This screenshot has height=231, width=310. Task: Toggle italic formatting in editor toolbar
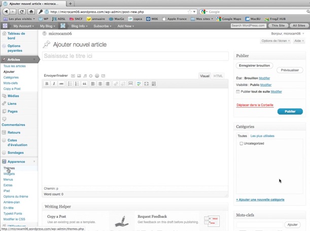coord(54,84)
